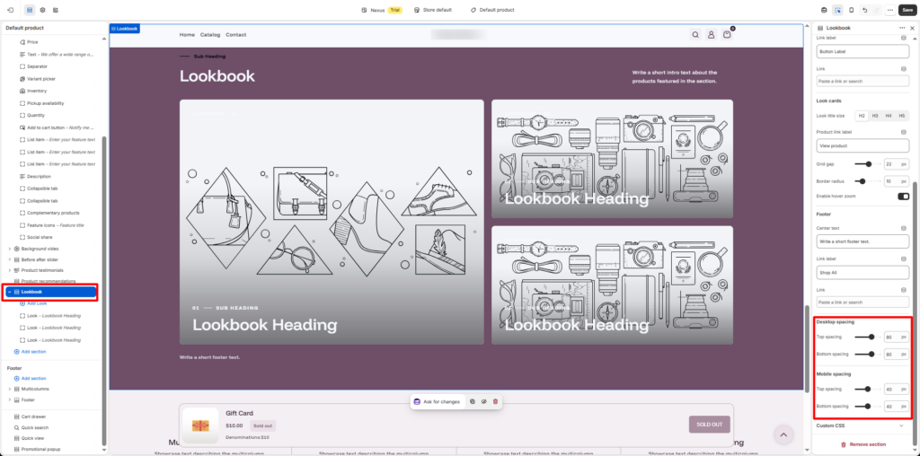The width and height of the screenshot is (920, 456).
Task: Open the Default product template selector
Action: pos(492,10)
